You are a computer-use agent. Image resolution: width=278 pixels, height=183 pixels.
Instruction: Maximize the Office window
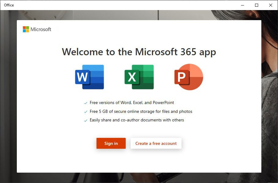tap(257, 5)
